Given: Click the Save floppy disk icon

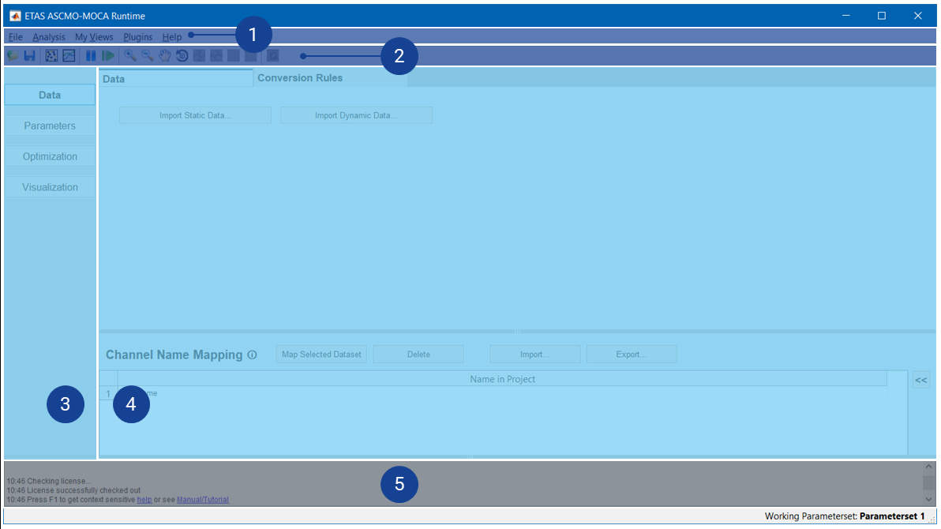Looking at the screenshot, I should [x=29, y=56].
